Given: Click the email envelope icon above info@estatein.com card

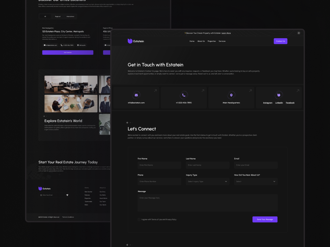Looking at the screenshot, I should click(x=136, y=95).
